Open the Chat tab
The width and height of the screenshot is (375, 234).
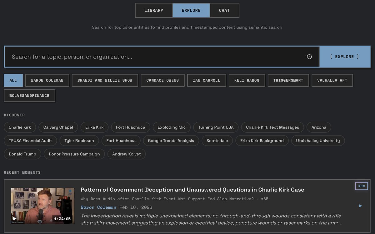(x=224, y=10)
